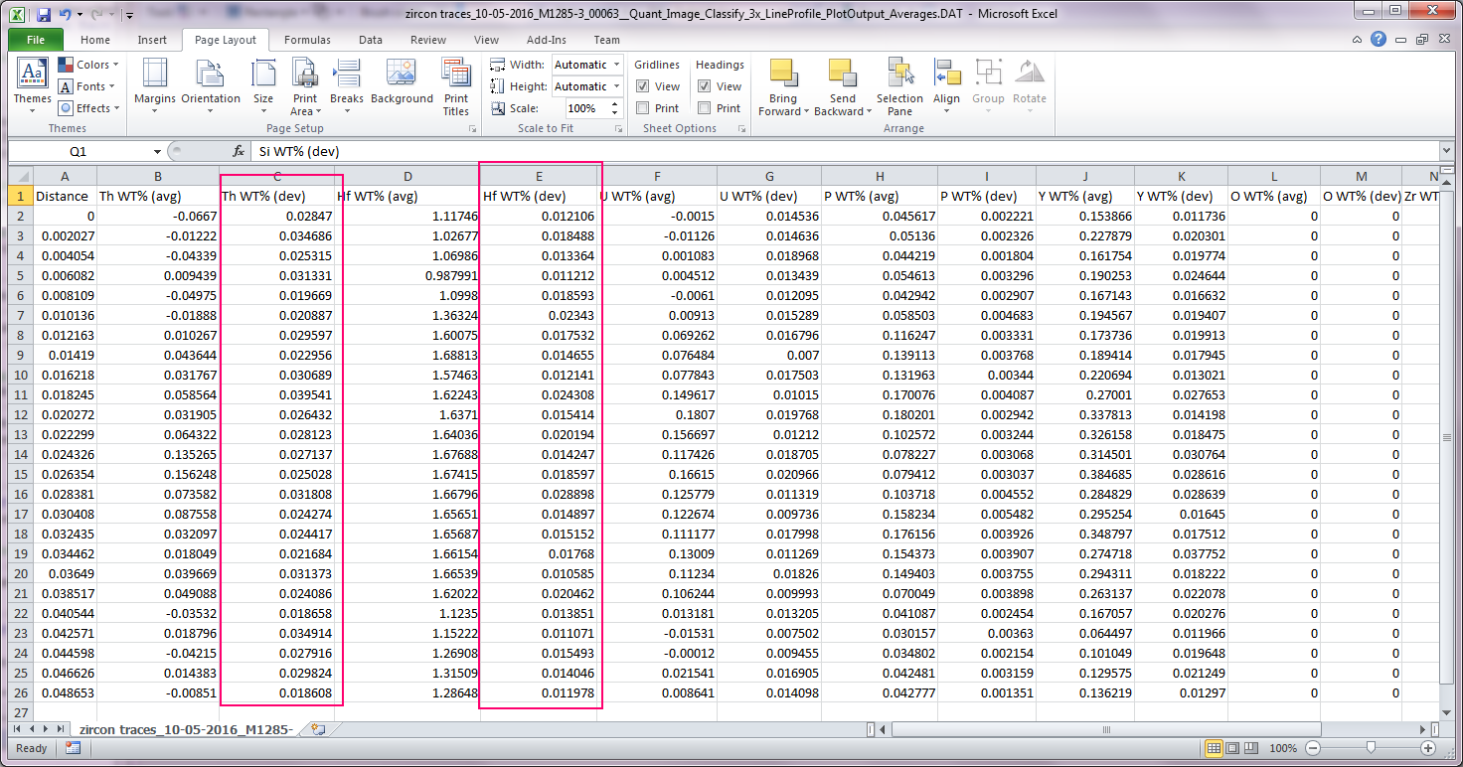Switch to the Formulas tab
Screen dimensions: 1463x767
point(307,40)
